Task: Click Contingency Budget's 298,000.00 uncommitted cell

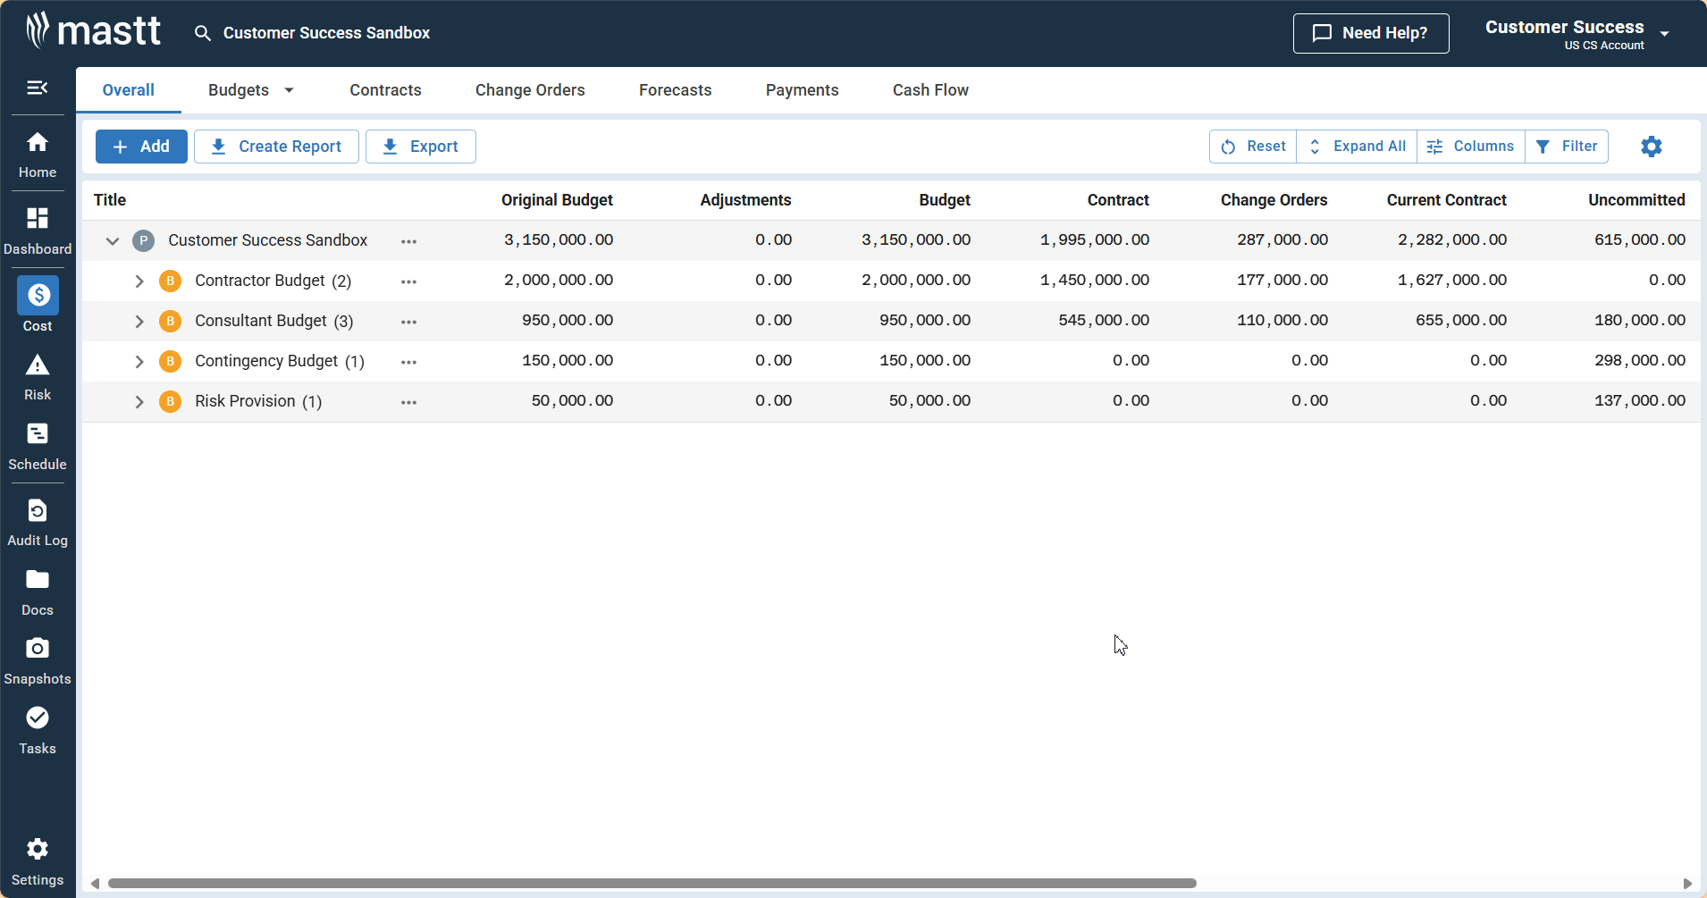Action: (x=1640, y=361)
